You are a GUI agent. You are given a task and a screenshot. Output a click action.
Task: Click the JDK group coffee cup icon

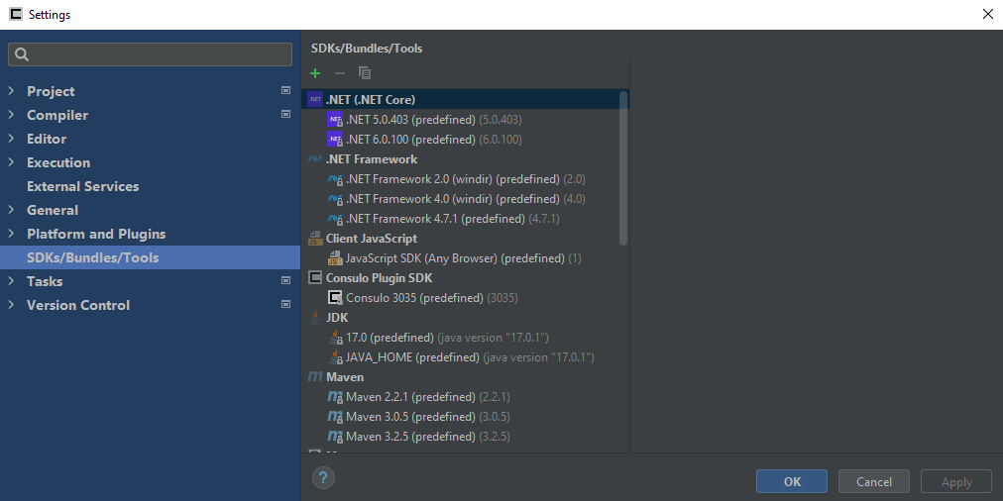pos(315,318)
